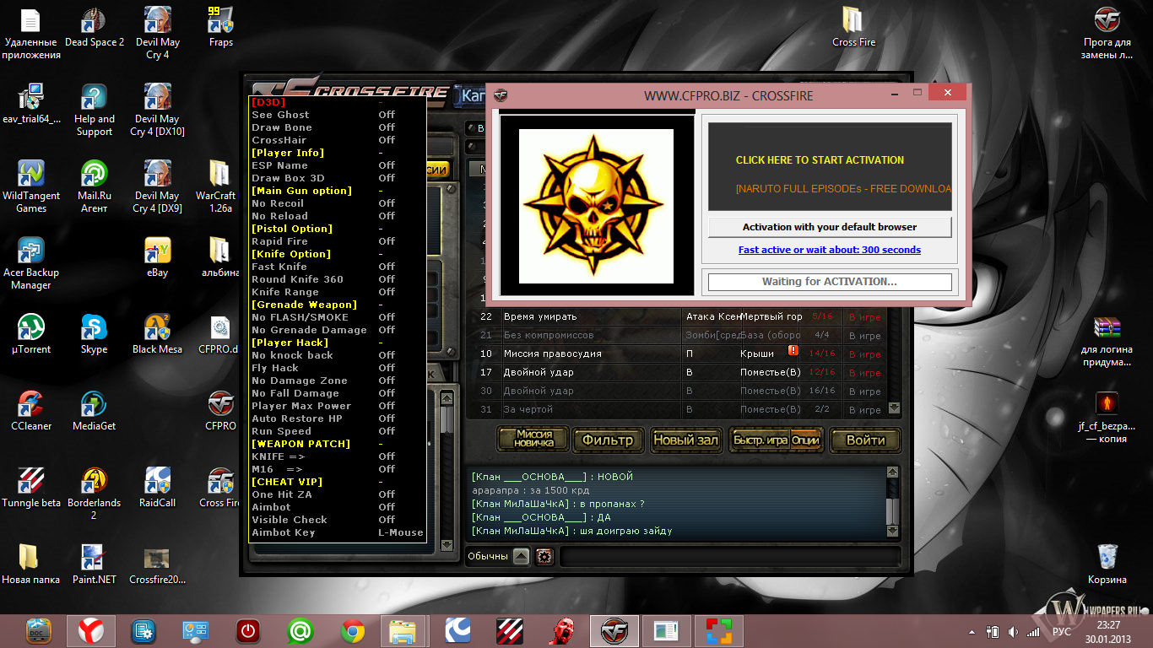The image size is (1153, 648).
Task: Open the M16 => weapon patch selector
Action: point(338,469)
